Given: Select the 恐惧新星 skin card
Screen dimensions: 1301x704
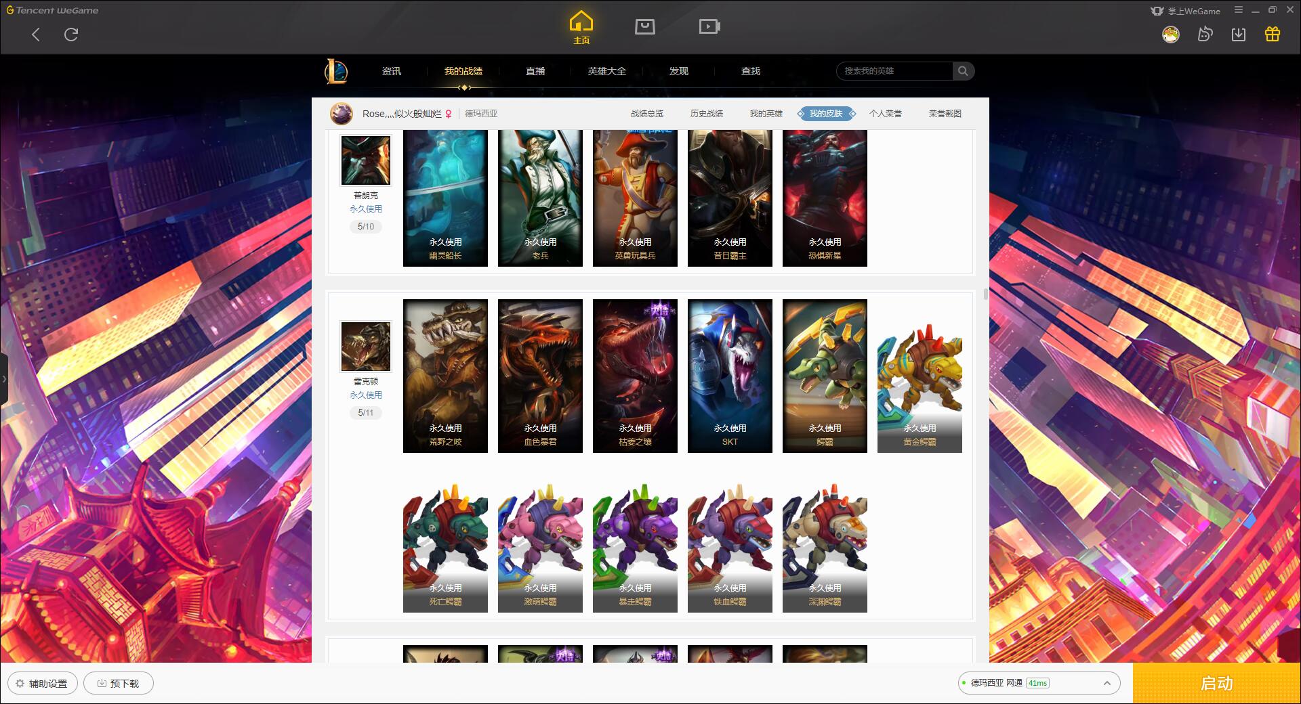Looking at the screenshot, I should [x=825, y=198].
